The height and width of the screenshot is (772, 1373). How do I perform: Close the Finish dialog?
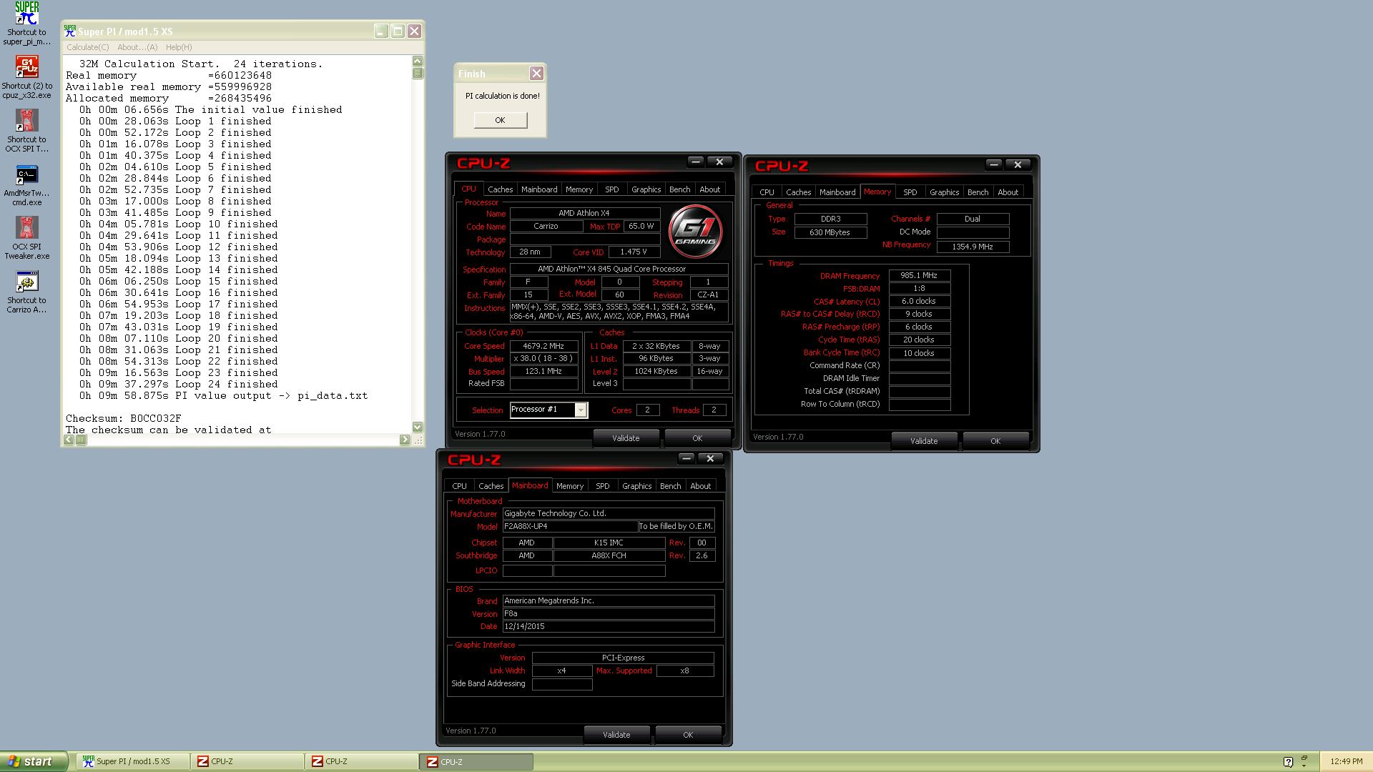click(536, 74)
